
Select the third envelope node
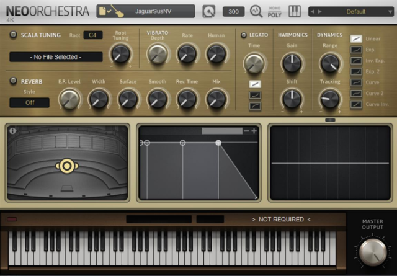182,143
